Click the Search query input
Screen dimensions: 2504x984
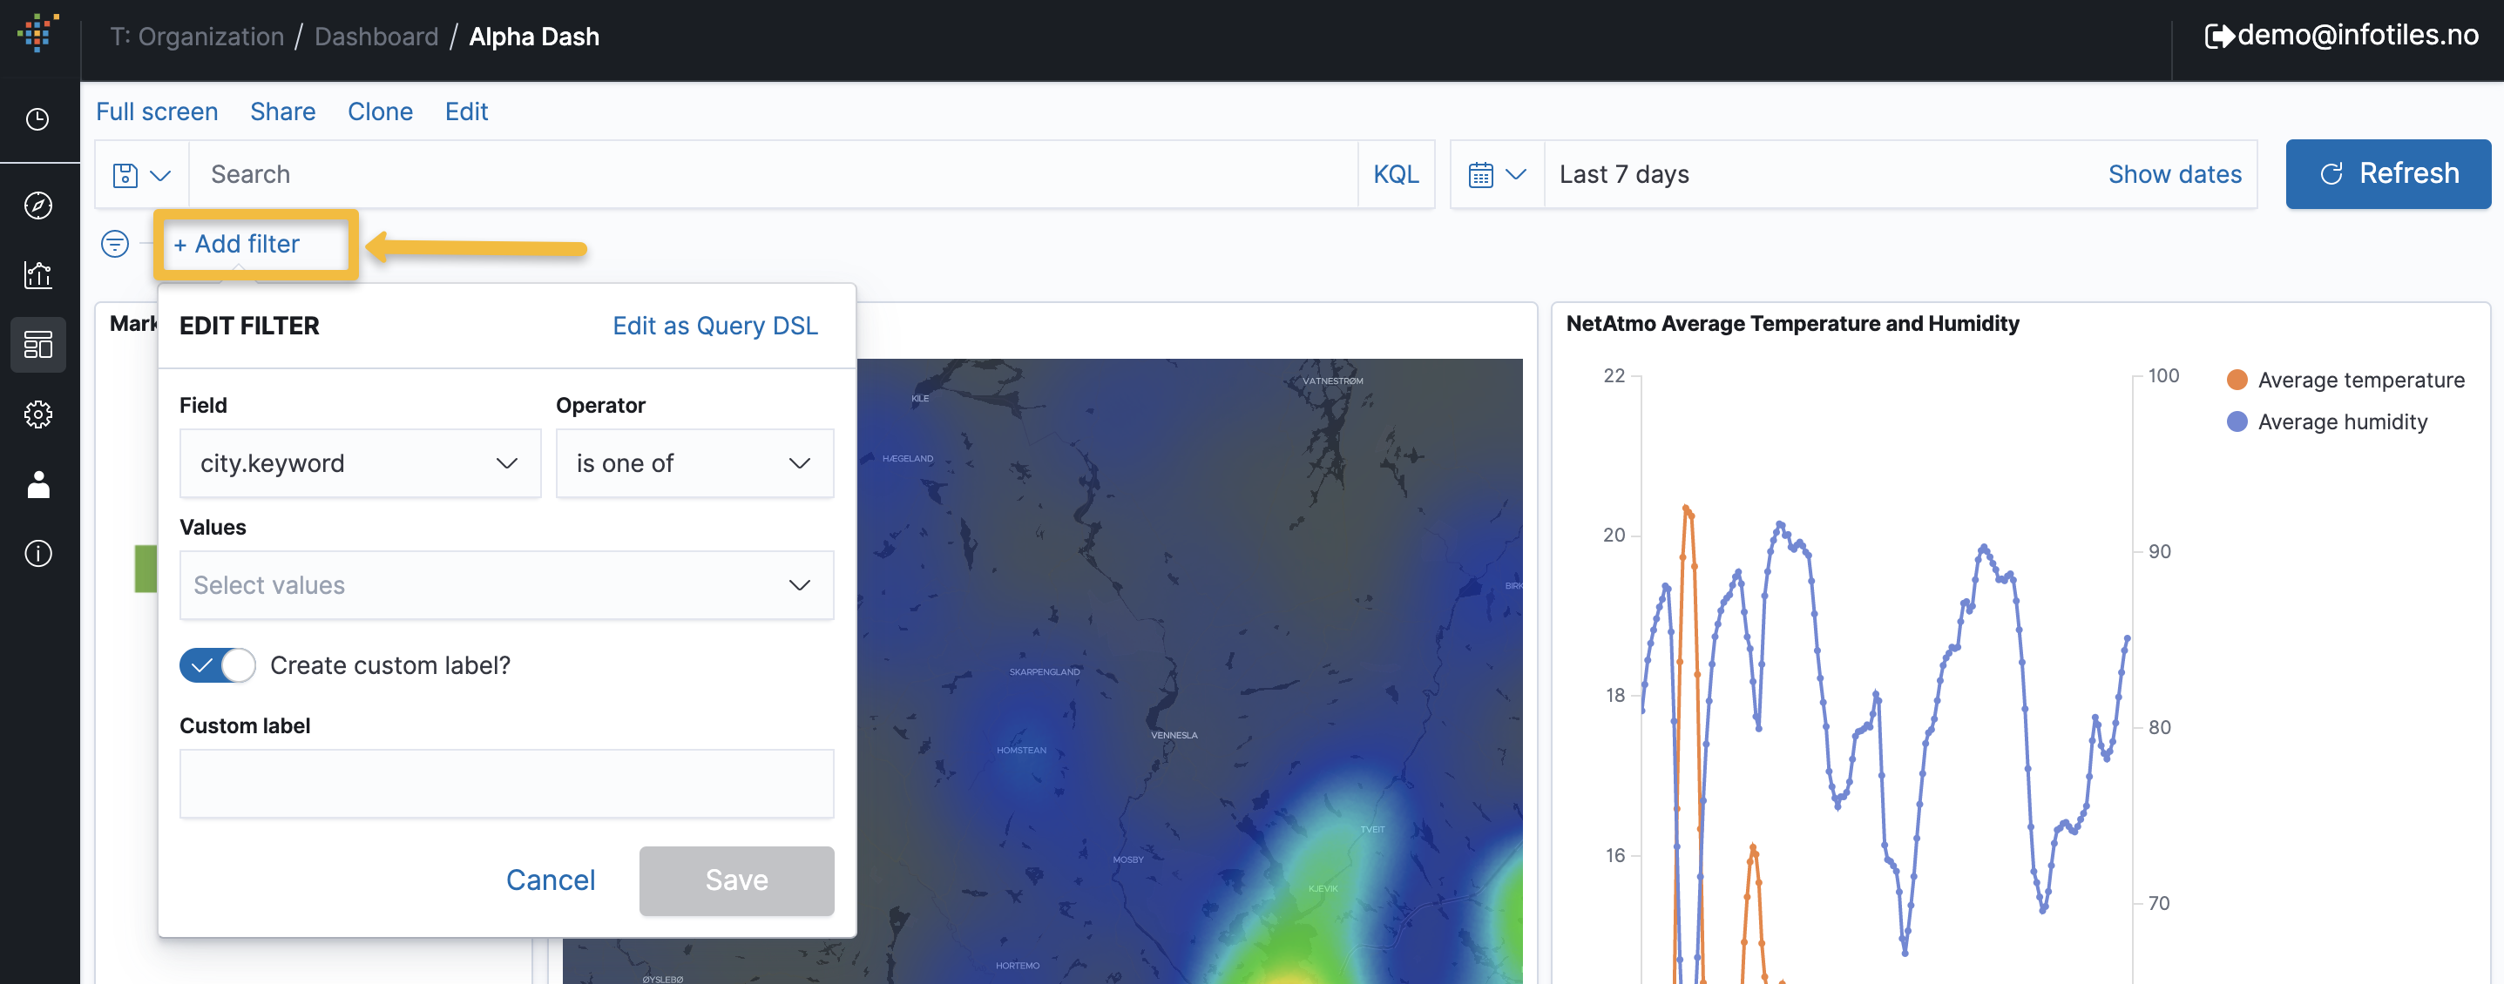point(773,175)
